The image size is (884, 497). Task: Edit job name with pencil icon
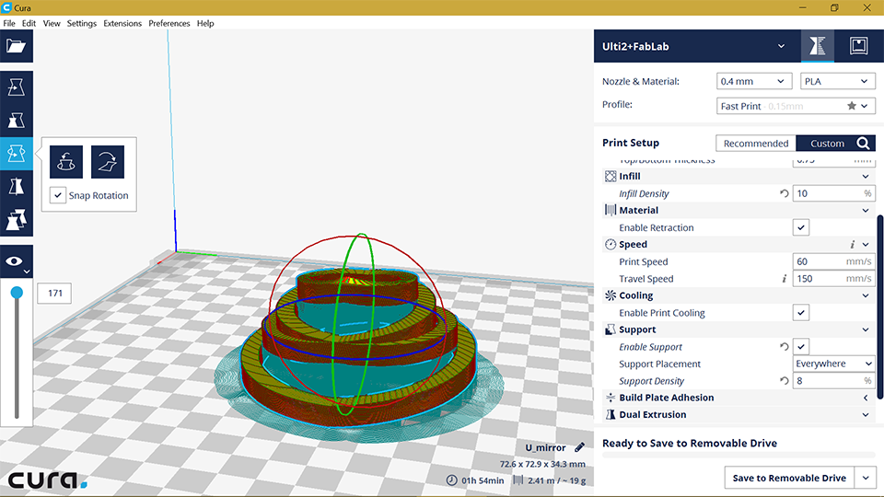tap(579, 447)
